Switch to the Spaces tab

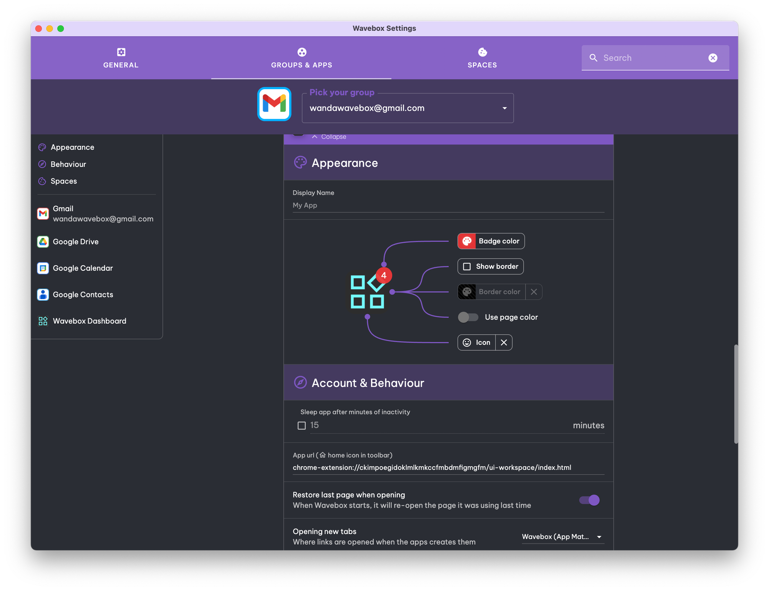pos(483,58)
